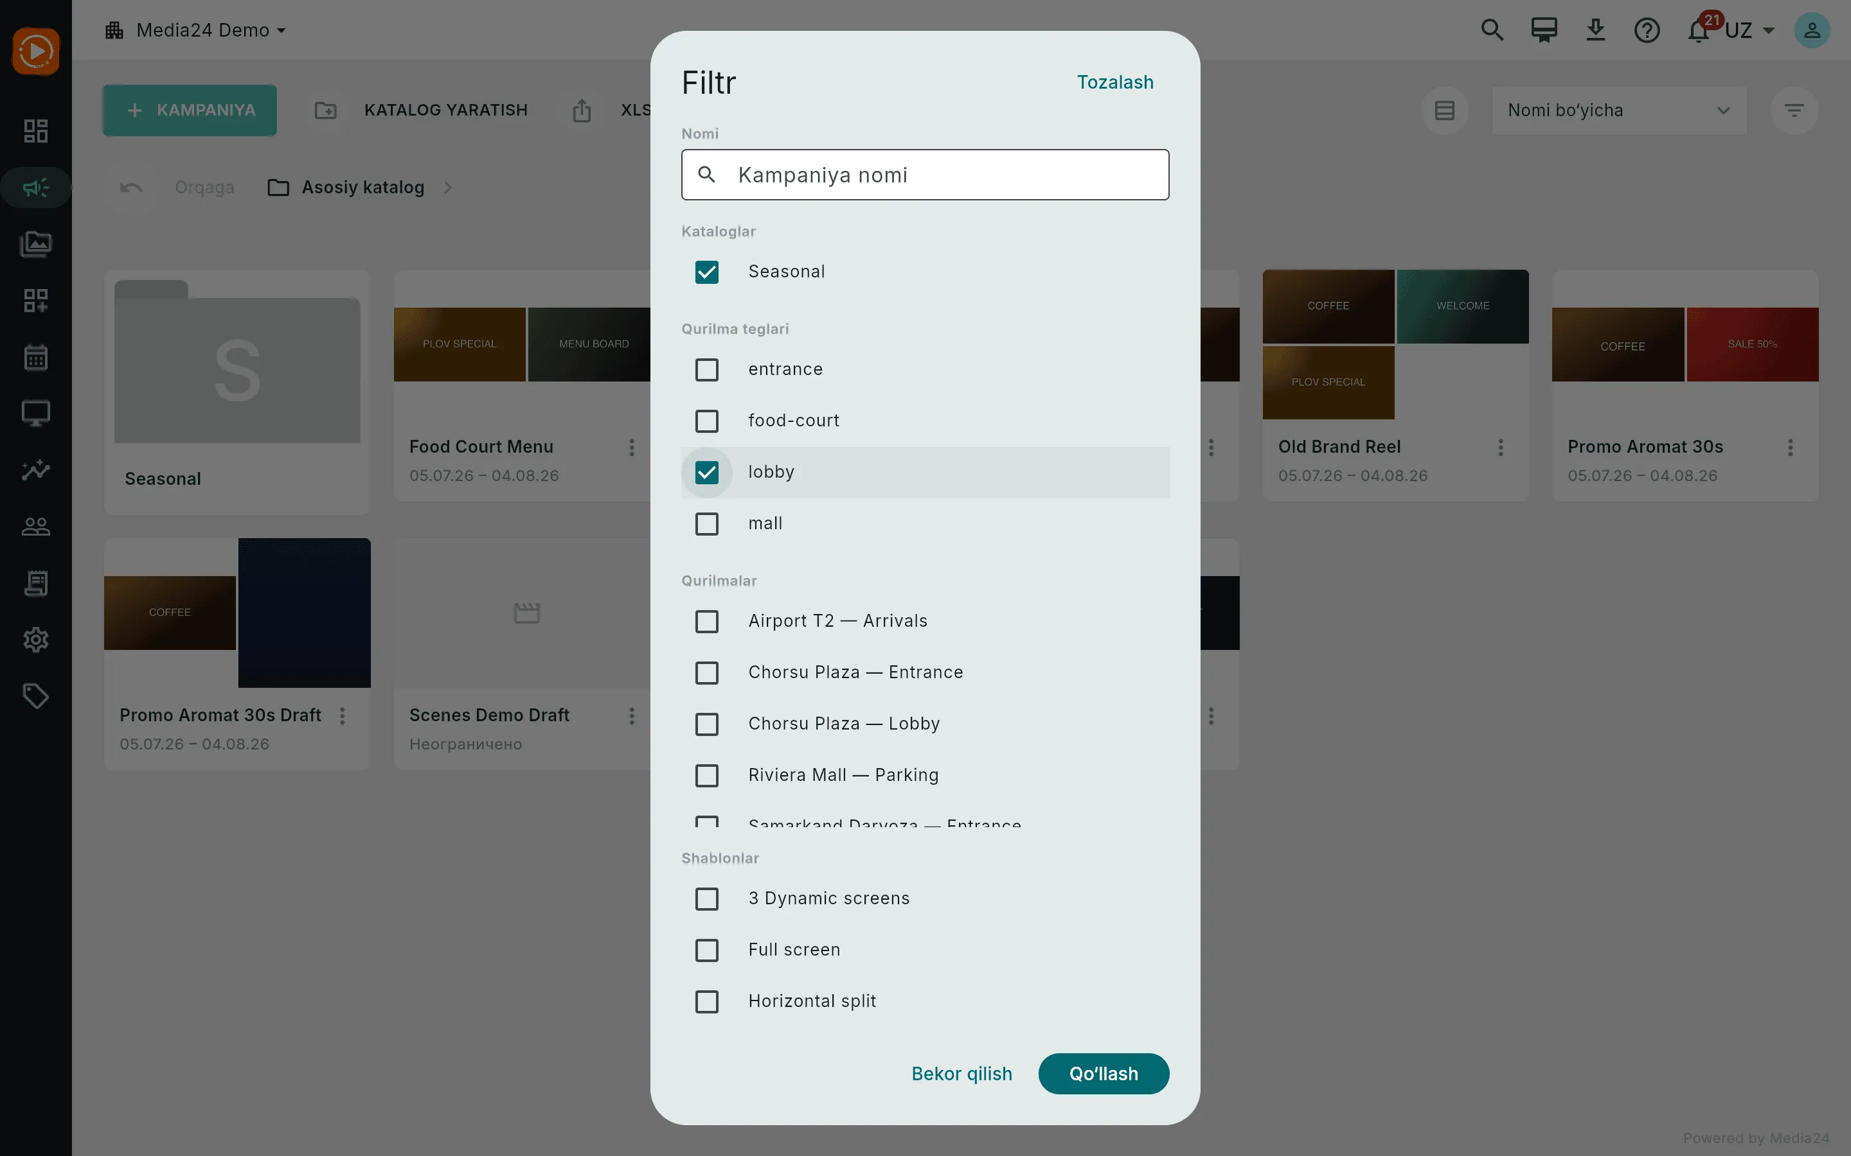Click the Food Court Menu title
This screenshot has height=1156, width=1851.
pyautogui.click(x=481, y=446)
